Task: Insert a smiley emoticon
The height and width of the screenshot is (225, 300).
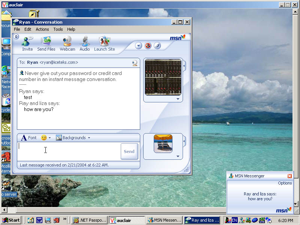Action: coord(44,138)
